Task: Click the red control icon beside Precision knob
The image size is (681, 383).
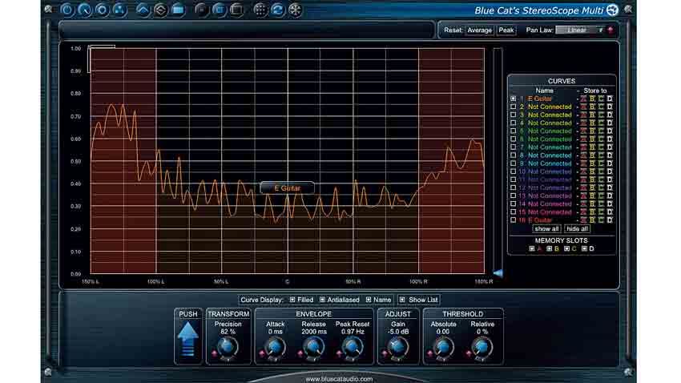Action: (214, 353)
